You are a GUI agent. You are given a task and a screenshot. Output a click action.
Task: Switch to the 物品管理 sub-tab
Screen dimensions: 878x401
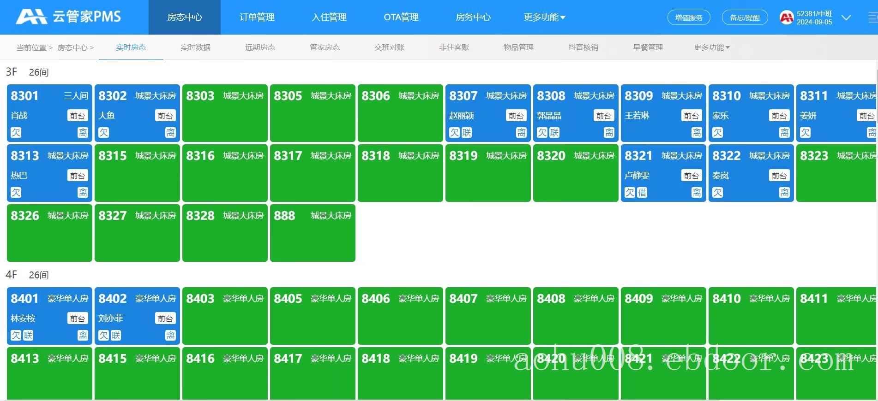[x=518, y=47]
